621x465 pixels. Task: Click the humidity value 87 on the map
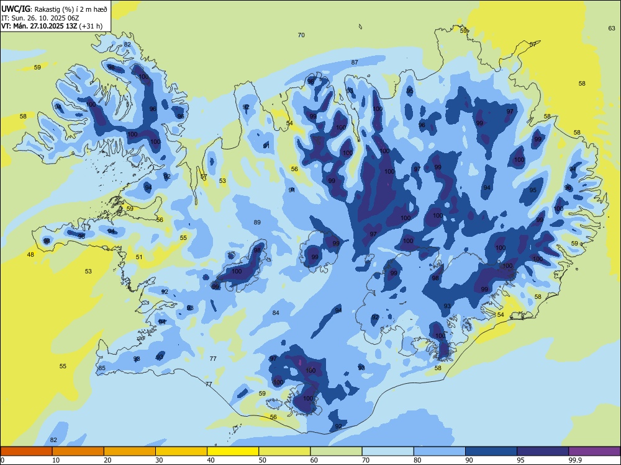pos(355,62)
